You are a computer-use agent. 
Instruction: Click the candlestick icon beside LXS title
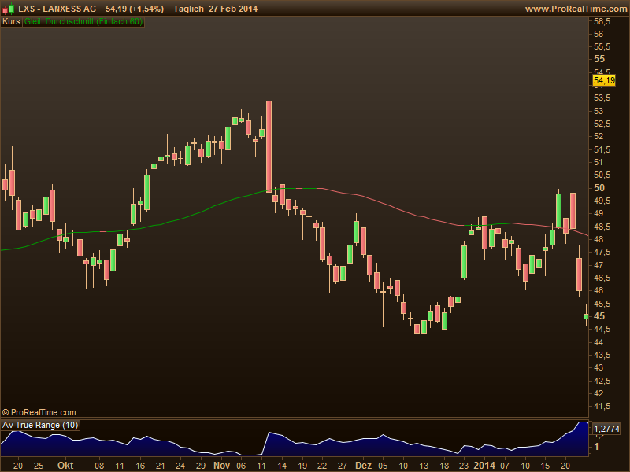8,9
